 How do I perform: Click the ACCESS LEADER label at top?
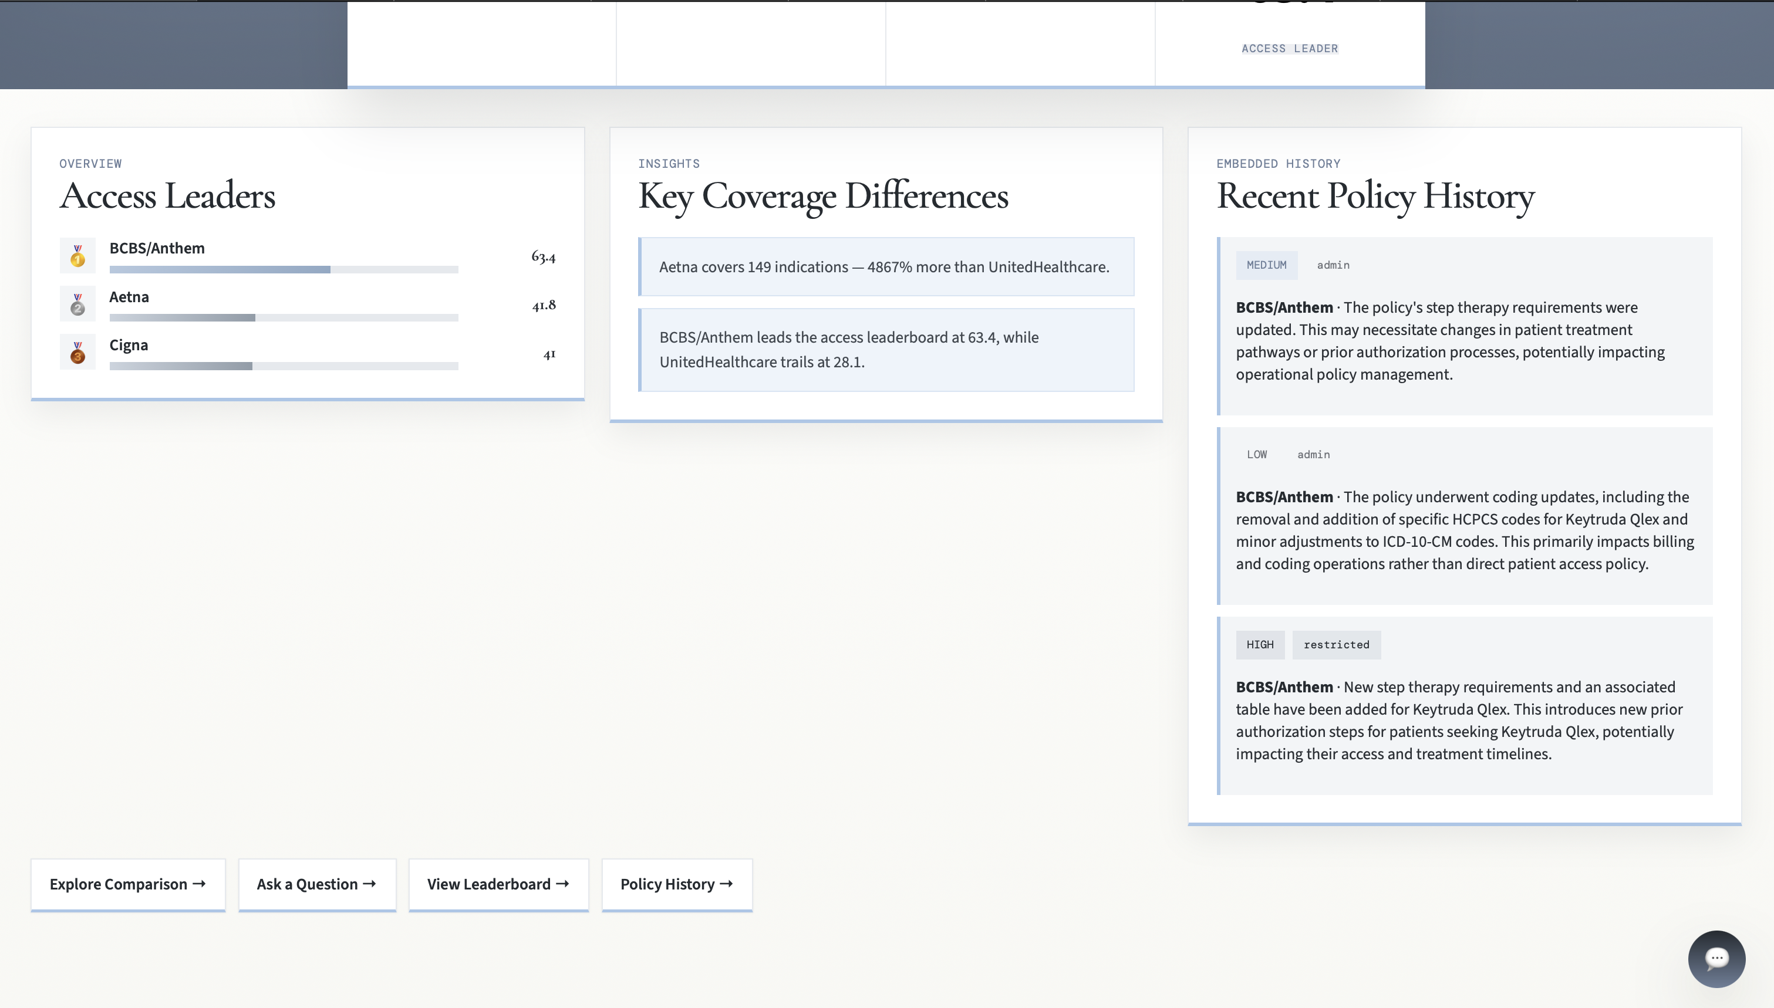click(1289, 49)
